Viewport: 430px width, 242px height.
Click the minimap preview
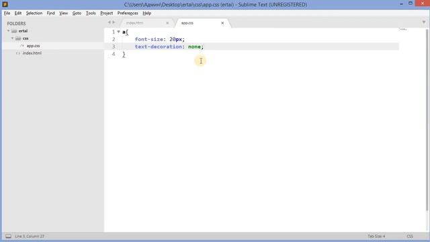click(402, 29)
